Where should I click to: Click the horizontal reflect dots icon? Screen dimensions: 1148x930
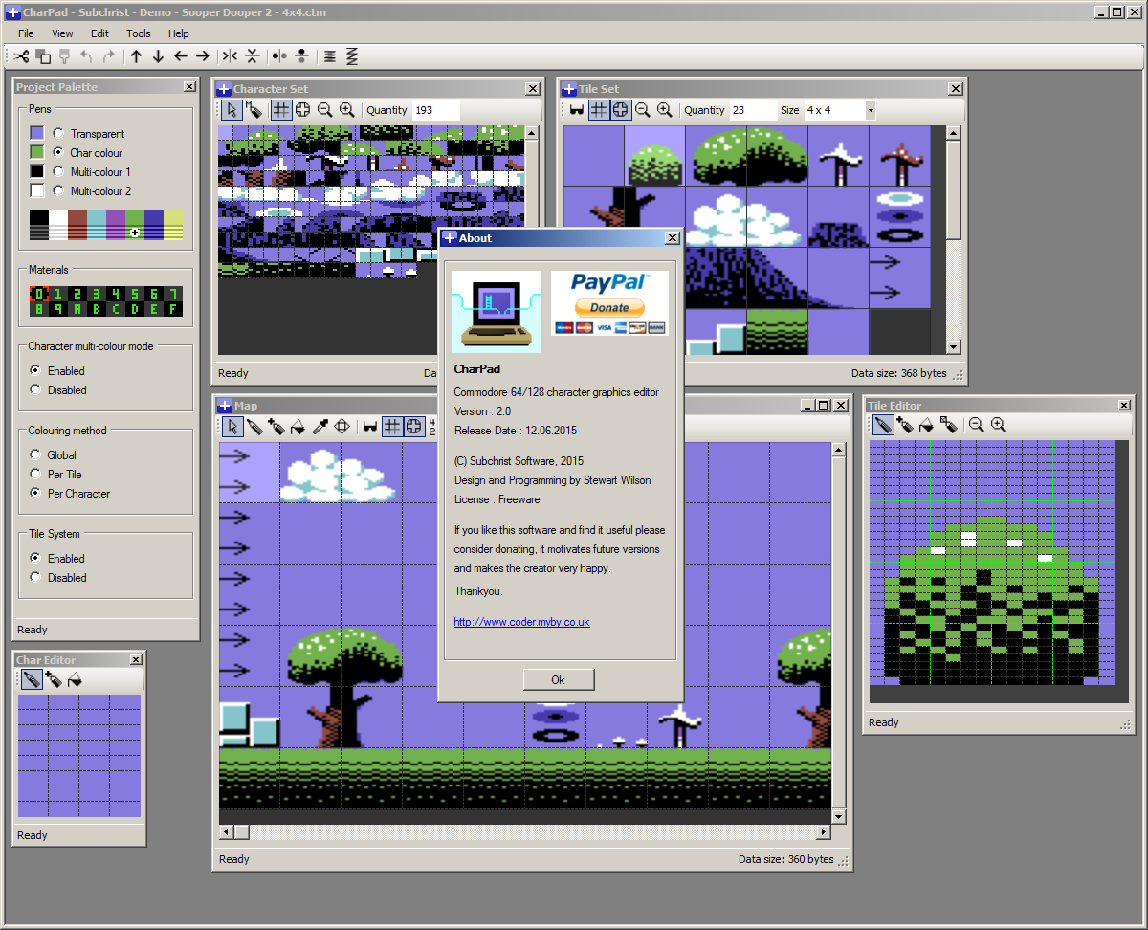279,56
